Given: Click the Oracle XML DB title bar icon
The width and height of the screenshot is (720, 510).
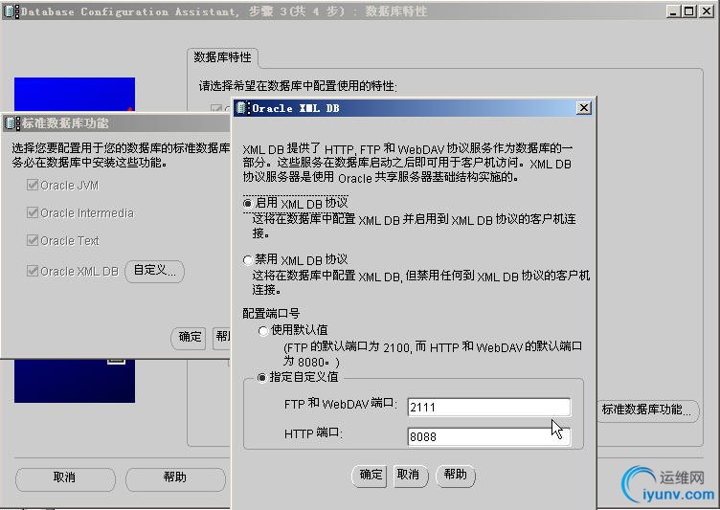Looking at the screenshot, I should click(242, 108).
